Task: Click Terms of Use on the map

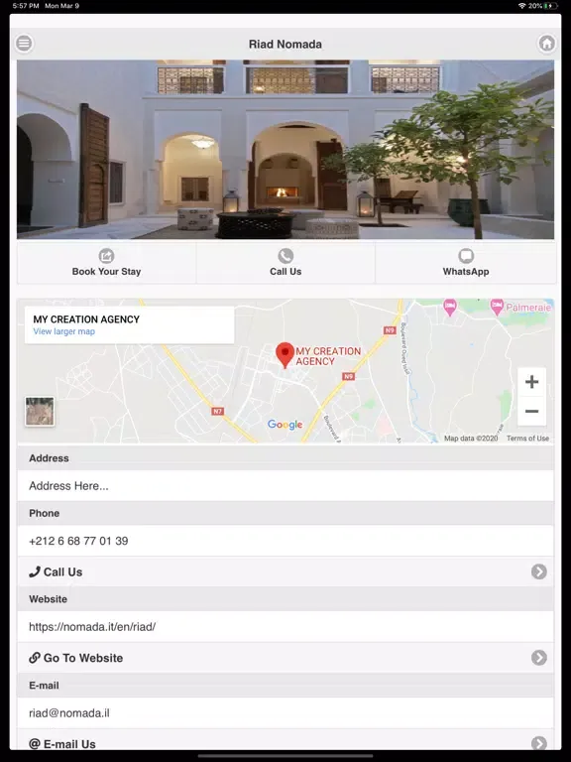Action: (x=527, y=439)
